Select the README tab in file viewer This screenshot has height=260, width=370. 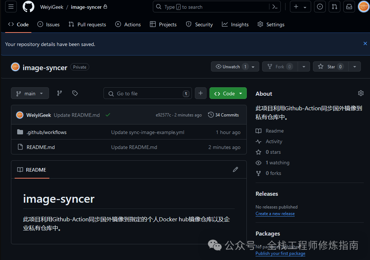(32, 170)
